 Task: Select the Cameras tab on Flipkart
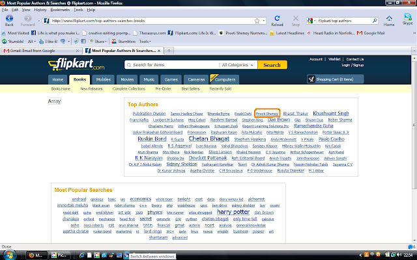pyautogui.click(x=196, y=79)
